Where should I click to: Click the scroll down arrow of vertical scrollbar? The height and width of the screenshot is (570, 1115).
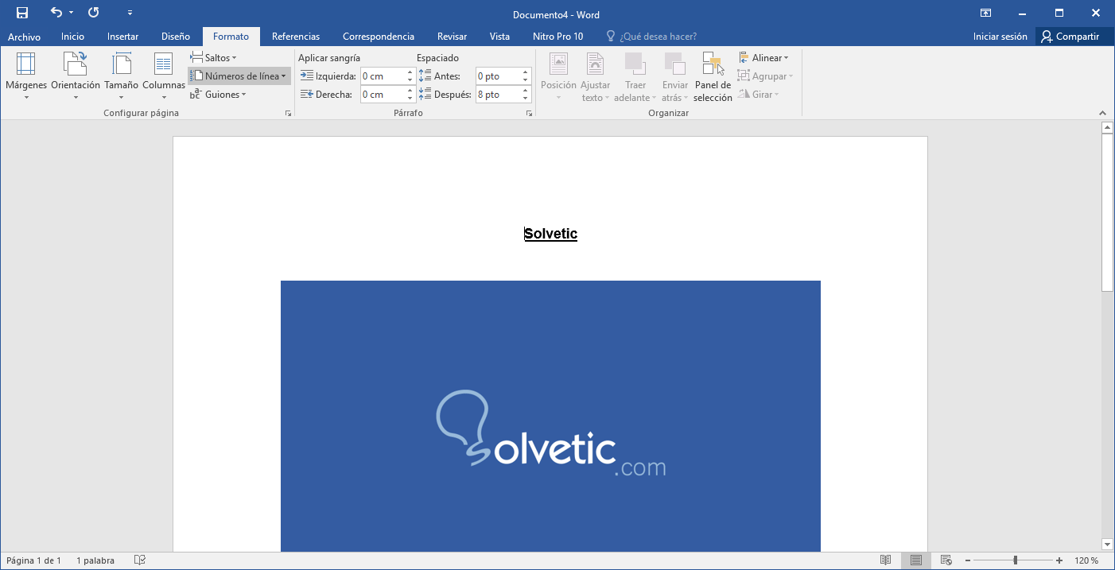[1106, 544]
